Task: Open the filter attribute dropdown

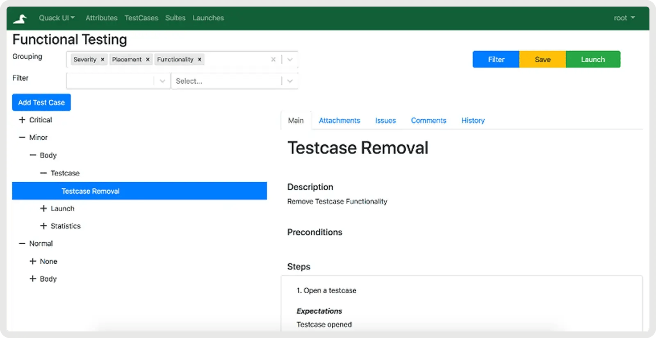Action: (x=162, y=81)
